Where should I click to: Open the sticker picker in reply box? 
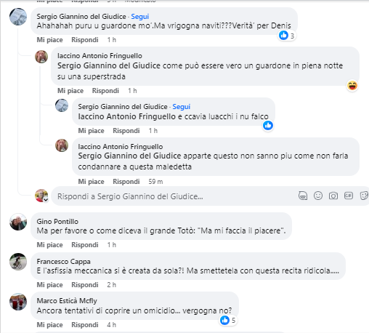(x=364, y=196)
